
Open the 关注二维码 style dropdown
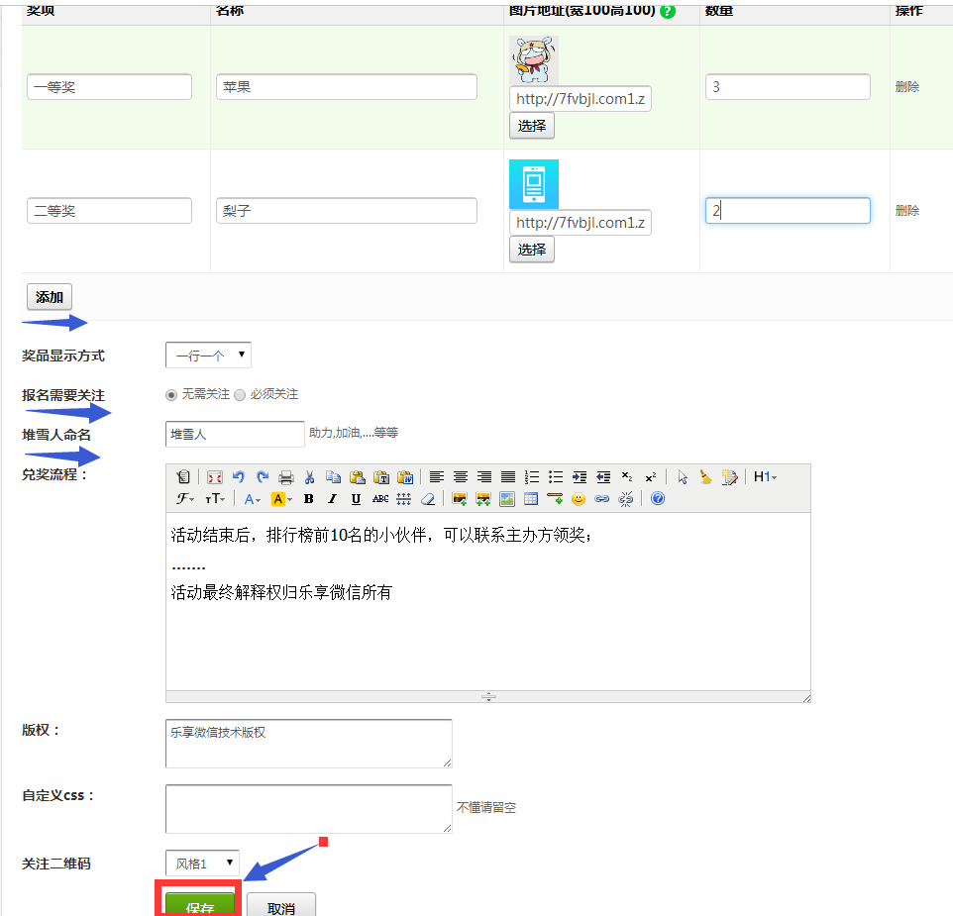point(202,864)
